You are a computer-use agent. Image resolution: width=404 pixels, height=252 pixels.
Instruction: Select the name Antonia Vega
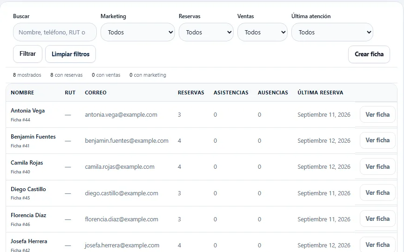click(x=28, y=111)
